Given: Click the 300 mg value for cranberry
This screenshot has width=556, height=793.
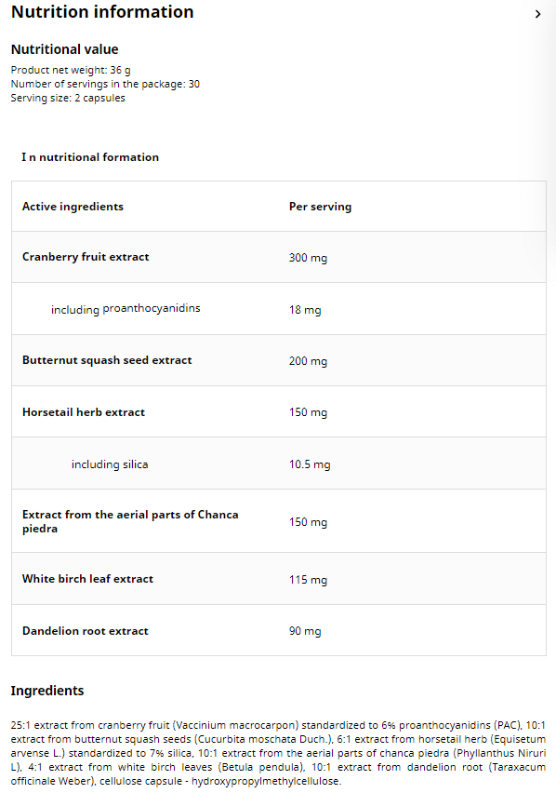Looking at the screenshot, I should click(x=308, y=257).
